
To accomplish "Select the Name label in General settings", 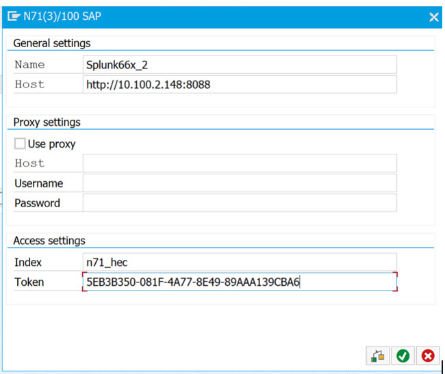I will click(x=30, y=64).
